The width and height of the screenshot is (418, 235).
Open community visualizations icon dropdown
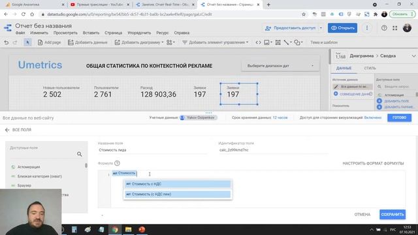pyautogui.click(x=170, y=42)
